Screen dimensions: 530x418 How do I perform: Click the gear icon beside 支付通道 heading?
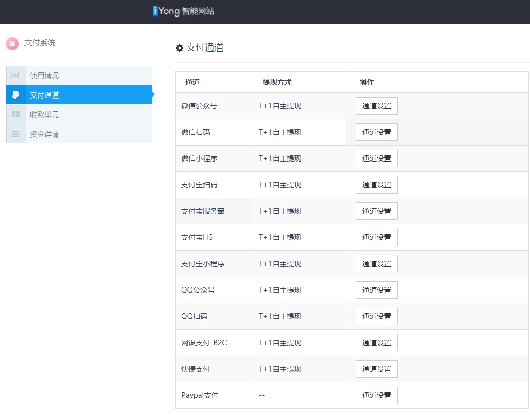(x=179, y=47)
